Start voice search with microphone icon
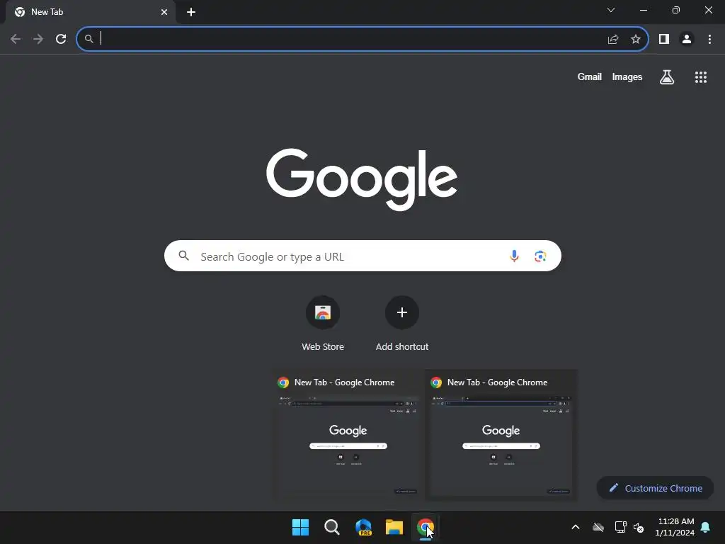 click(x=514, y=256)
